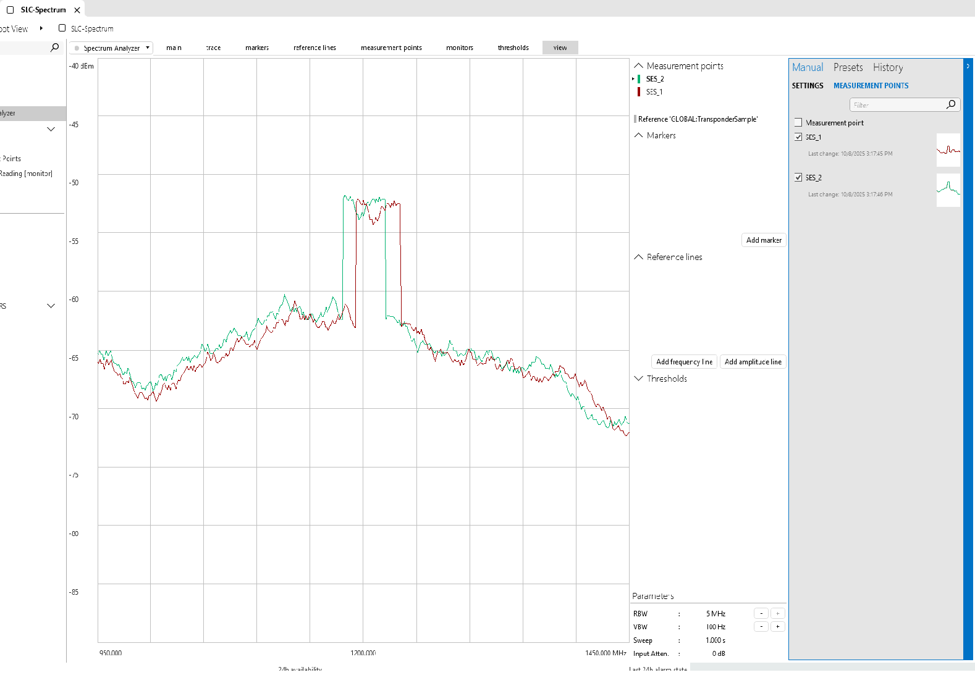975x675 pixels.
Task: Click the green SES_2 trace color swatch
Action: pyautogui.click(x=639, y=79)
